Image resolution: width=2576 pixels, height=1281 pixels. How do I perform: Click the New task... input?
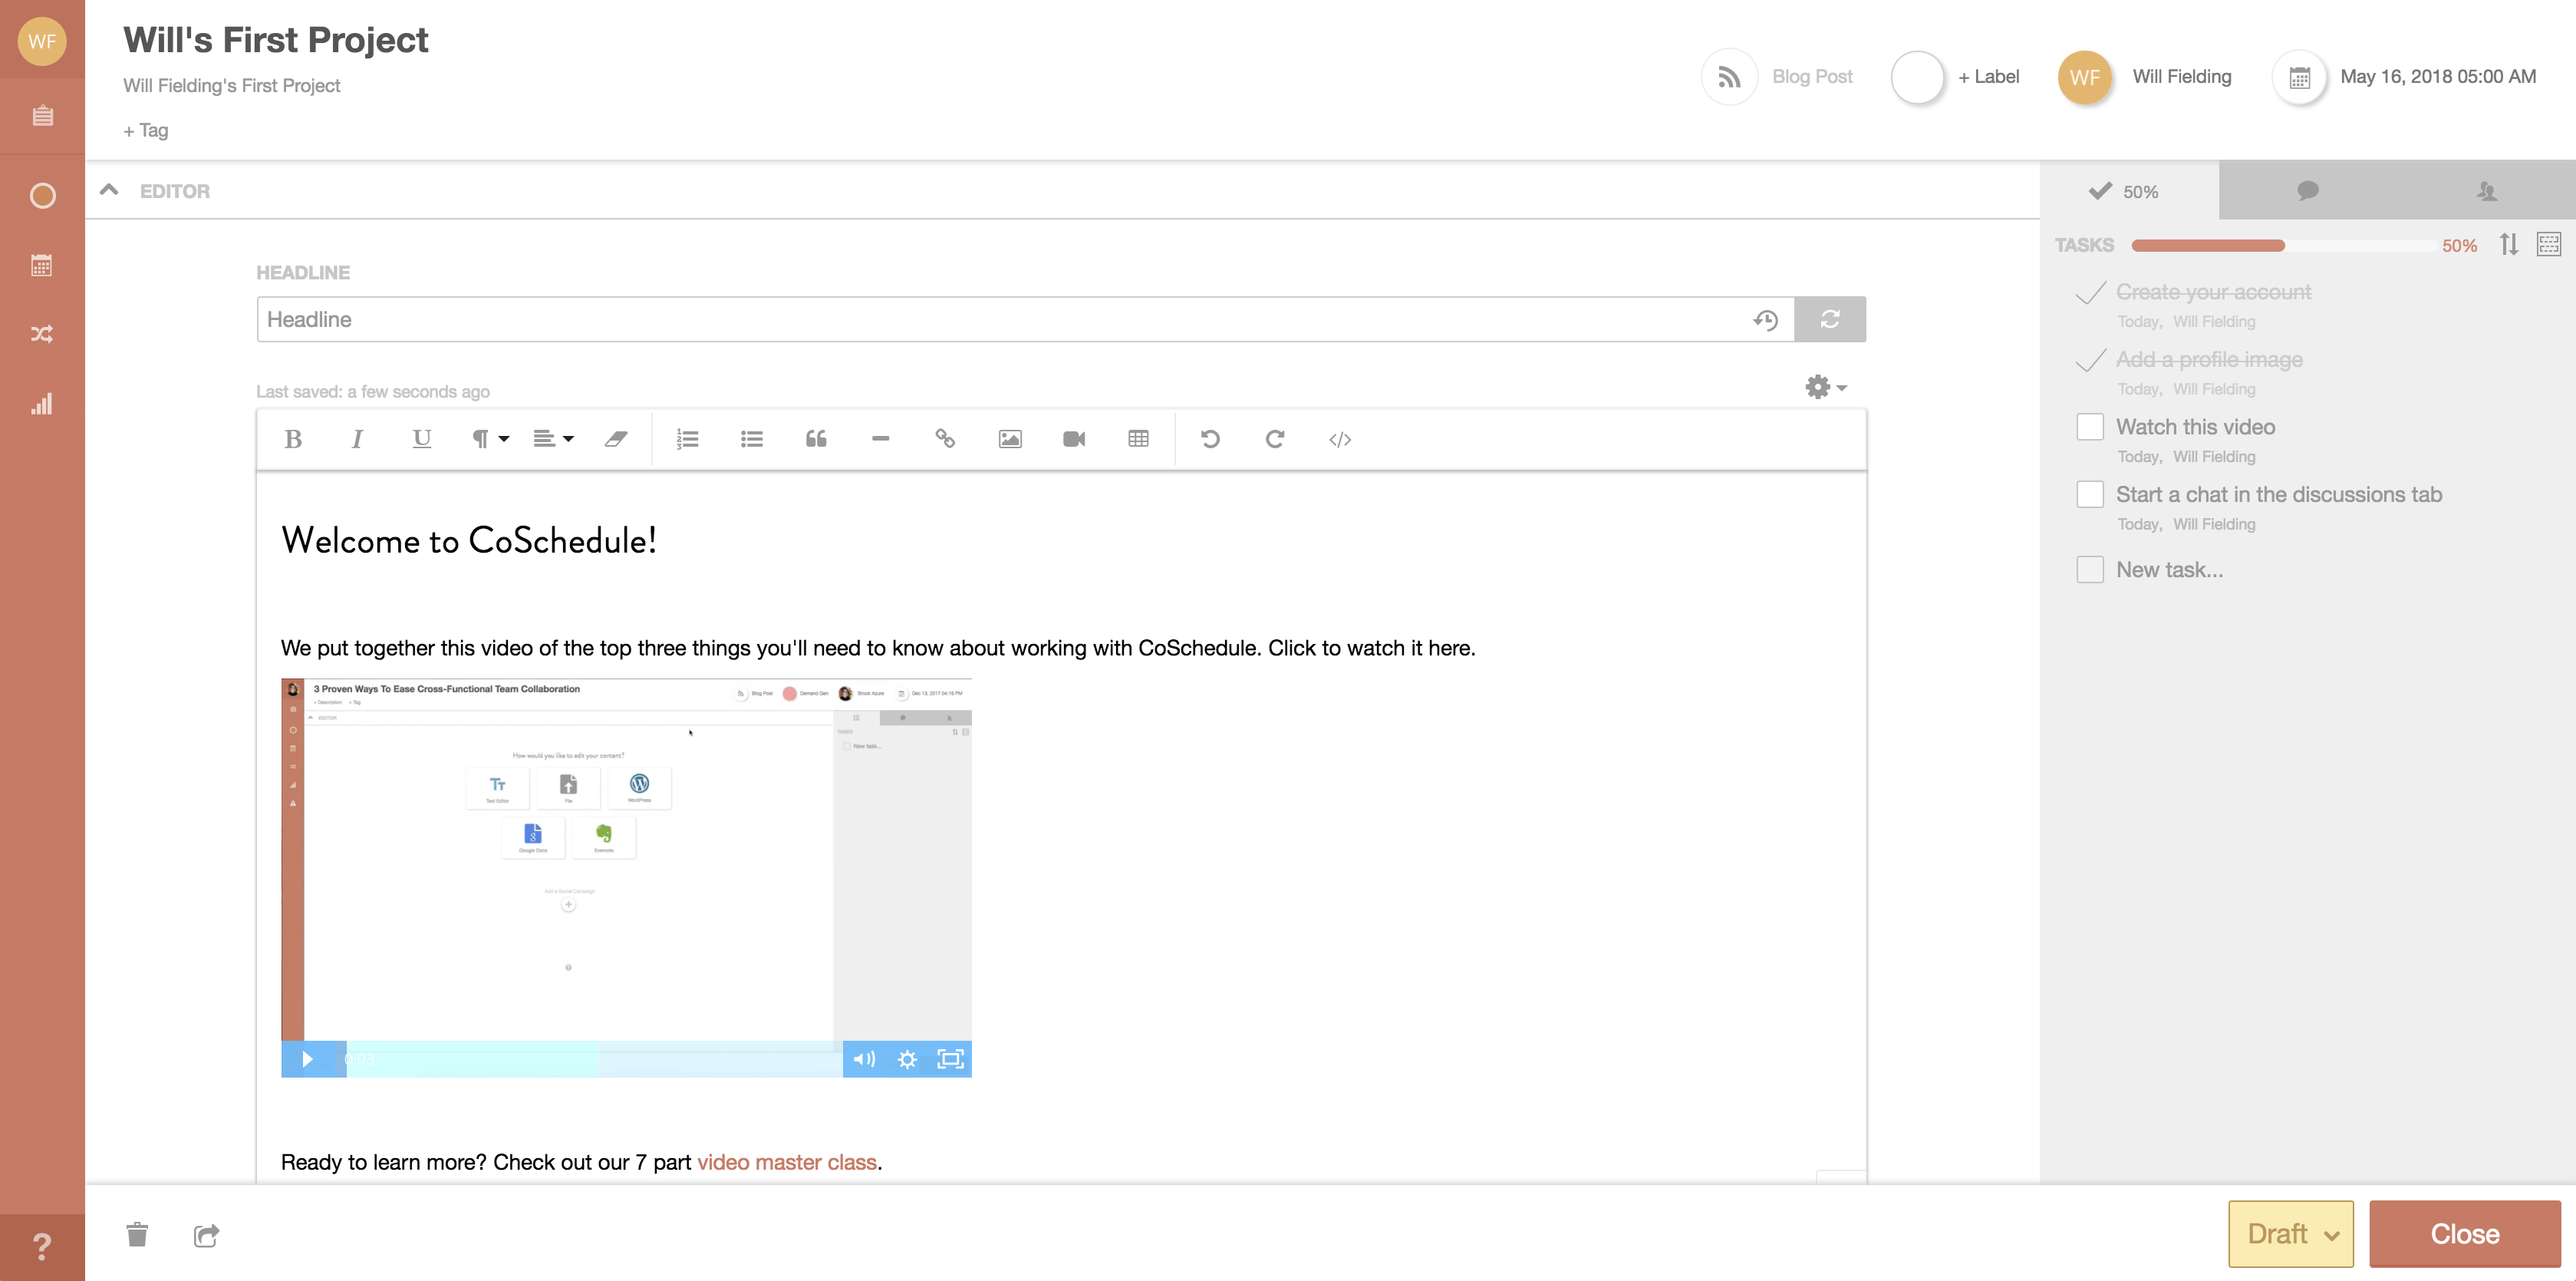coord(2170,570)
